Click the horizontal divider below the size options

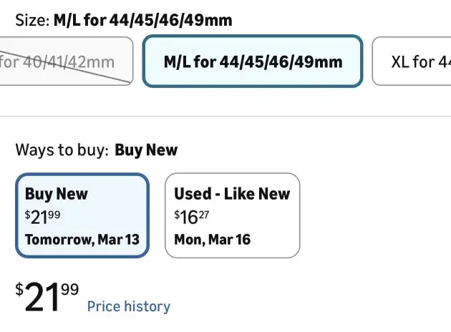[x=225, y=116]
